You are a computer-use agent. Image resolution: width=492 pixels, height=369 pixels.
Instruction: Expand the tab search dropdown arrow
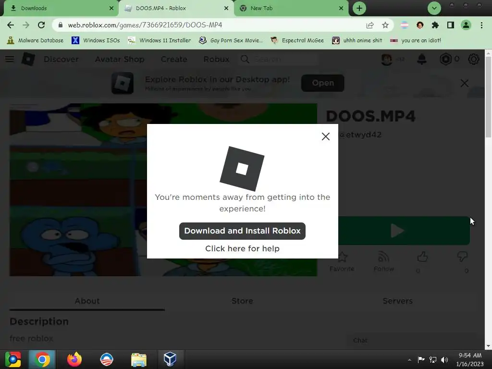pyautogui.click(x=434, y=8)
